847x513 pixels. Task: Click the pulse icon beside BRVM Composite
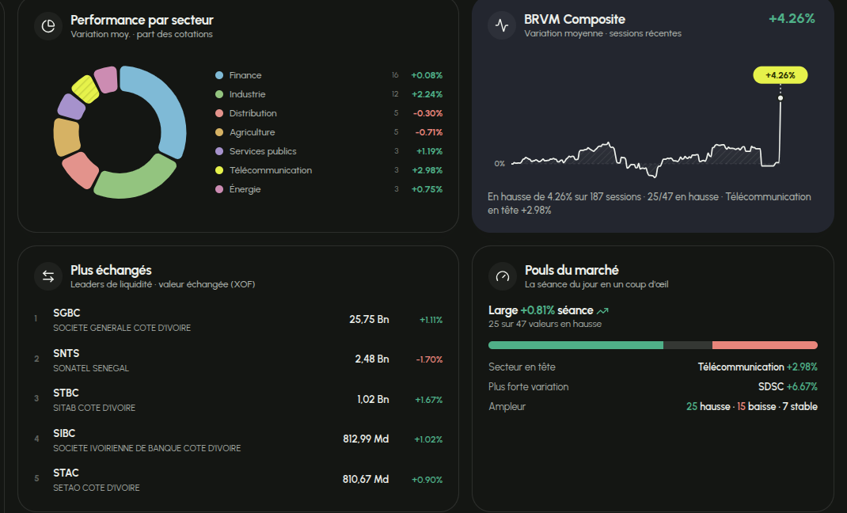pos(502,25)
